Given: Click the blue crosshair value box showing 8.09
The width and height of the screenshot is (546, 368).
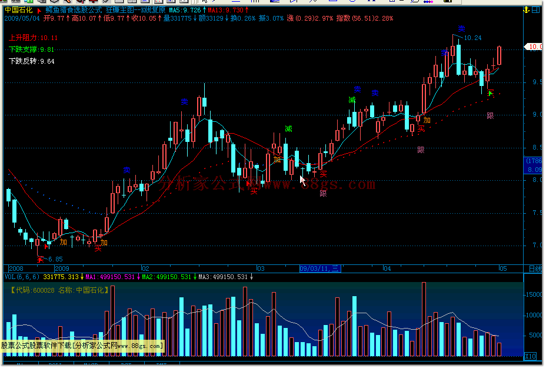Looking at the screenshot, I should tap(533, 165).
